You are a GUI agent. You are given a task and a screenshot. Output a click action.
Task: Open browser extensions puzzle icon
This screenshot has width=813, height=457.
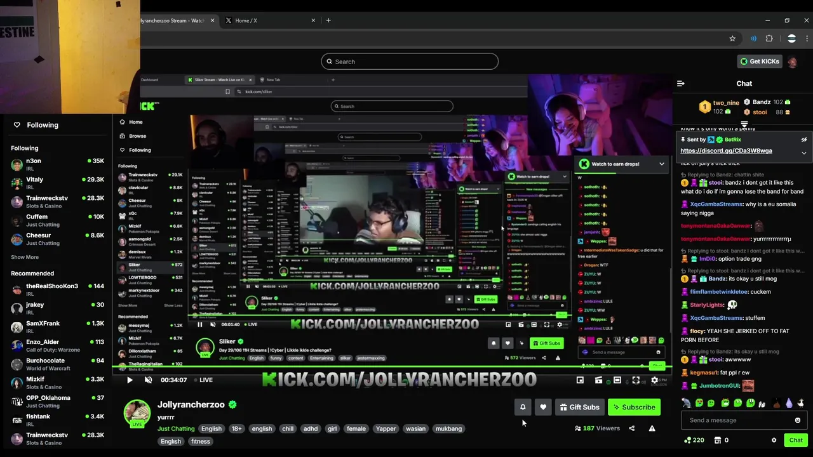coord(769,39)
